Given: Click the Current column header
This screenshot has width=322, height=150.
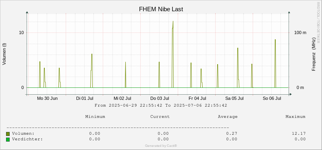Looking at the screenshot, I should click(160, 117).
